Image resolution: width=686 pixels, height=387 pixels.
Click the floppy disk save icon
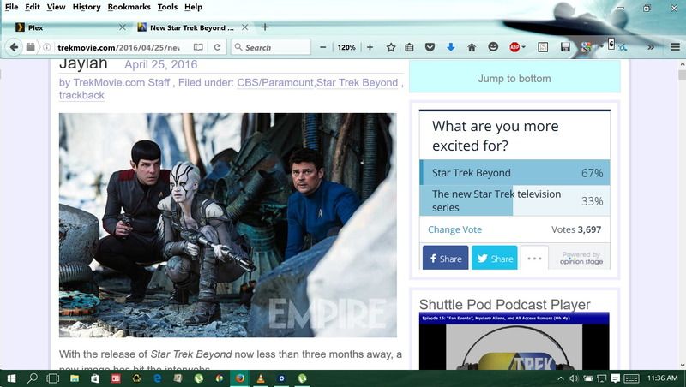(x=565, y=47)
